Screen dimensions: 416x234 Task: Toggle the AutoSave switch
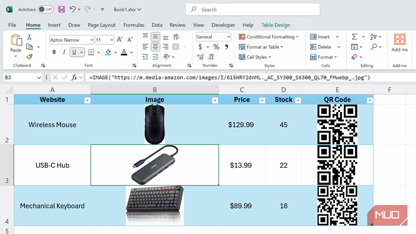(x=46, y=9)
